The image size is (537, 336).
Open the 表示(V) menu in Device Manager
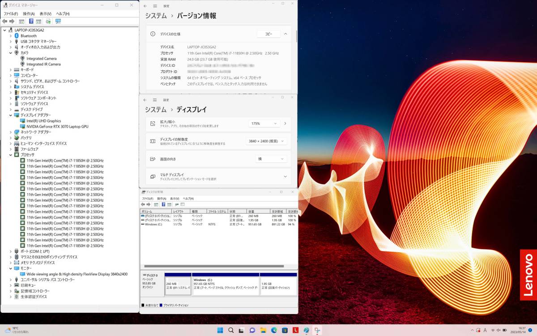click(45, 13)
